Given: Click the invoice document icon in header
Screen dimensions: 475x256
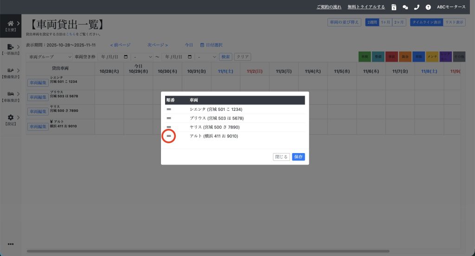Looking at the screenshot, I should (x=394, y=7).
